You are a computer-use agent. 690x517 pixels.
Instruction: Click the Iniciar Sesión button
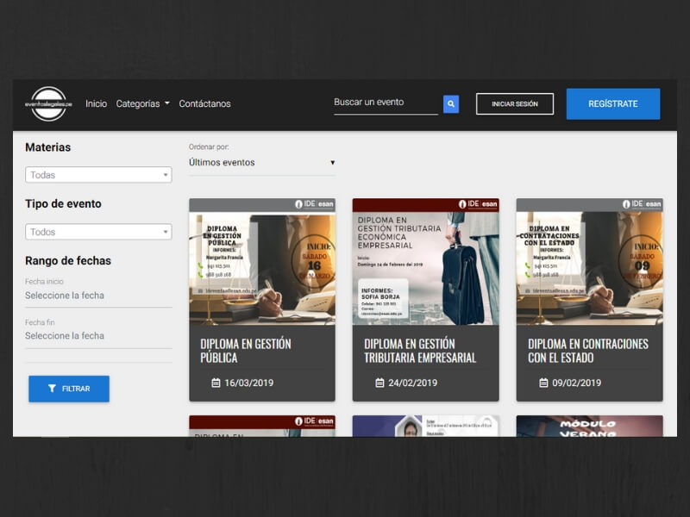(515, 103)
